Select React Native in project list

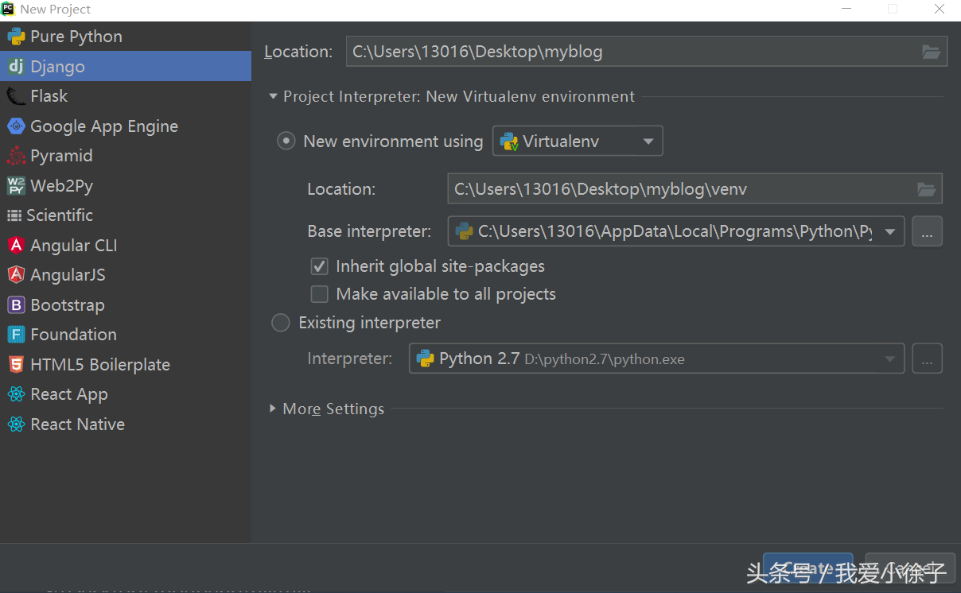[x=77, y=424]
